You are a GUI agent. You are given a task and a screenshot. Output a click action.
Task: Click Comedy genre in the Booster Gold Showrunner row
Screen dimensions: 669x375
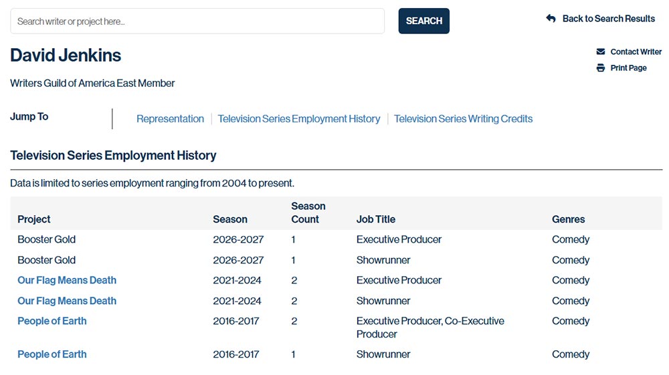tap(571, 260)
